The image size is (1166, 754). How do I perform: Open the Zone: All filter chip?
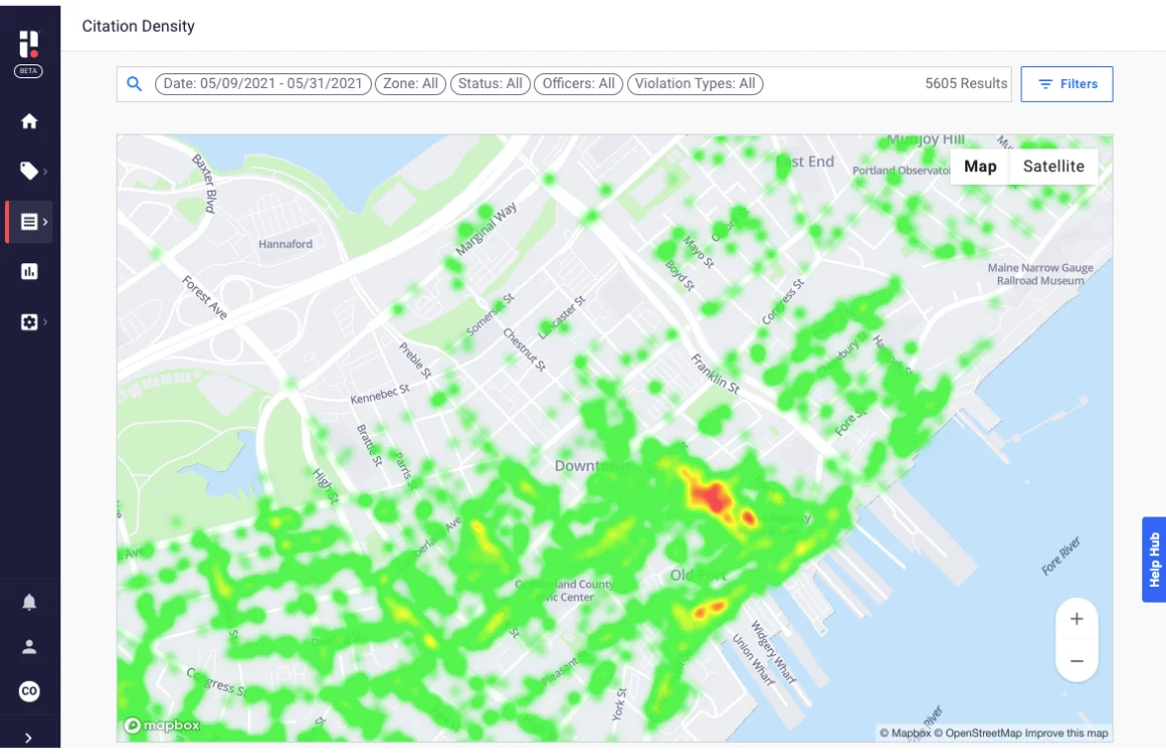[x=410, y=84]
